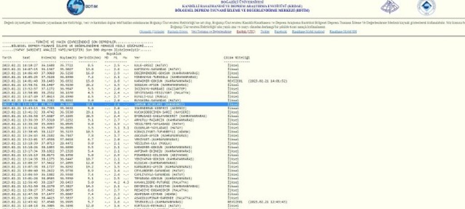Viewport: 465px width, 209px height.
Task: Click the Boğaziçi University round seal logo
Action: [426, 7]
